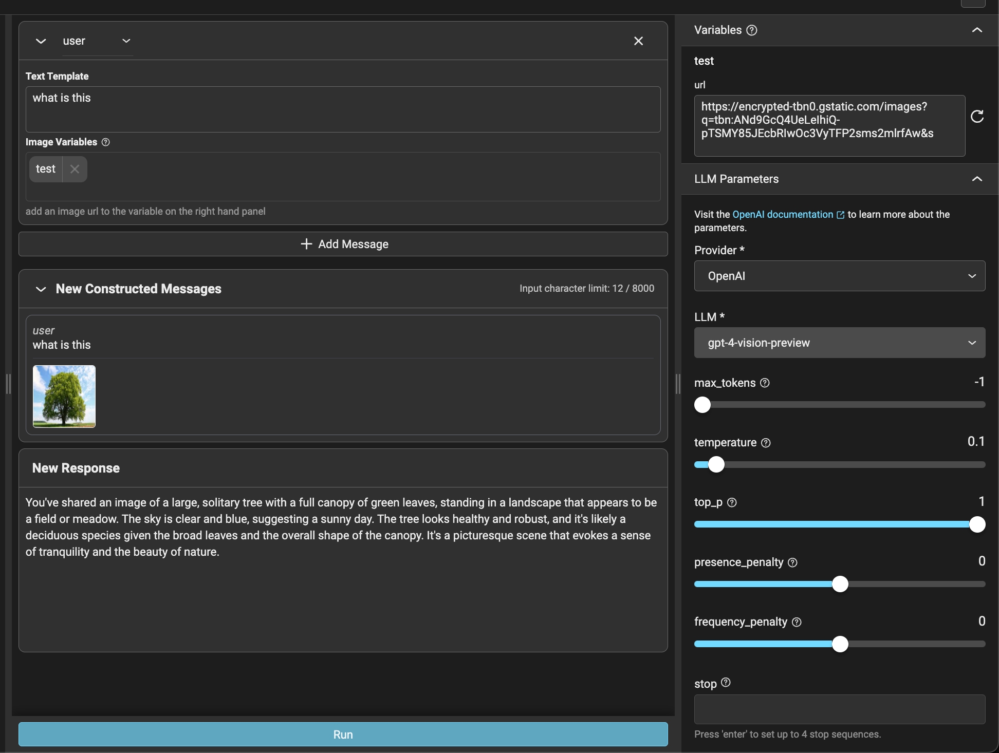Click presence_penalty info icon
Screen dimensions: 999x753
point(792,562)
